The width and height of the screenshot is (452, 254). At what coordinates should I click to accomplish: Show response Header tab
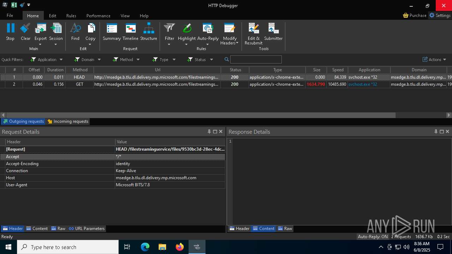[x=239, y=229]
